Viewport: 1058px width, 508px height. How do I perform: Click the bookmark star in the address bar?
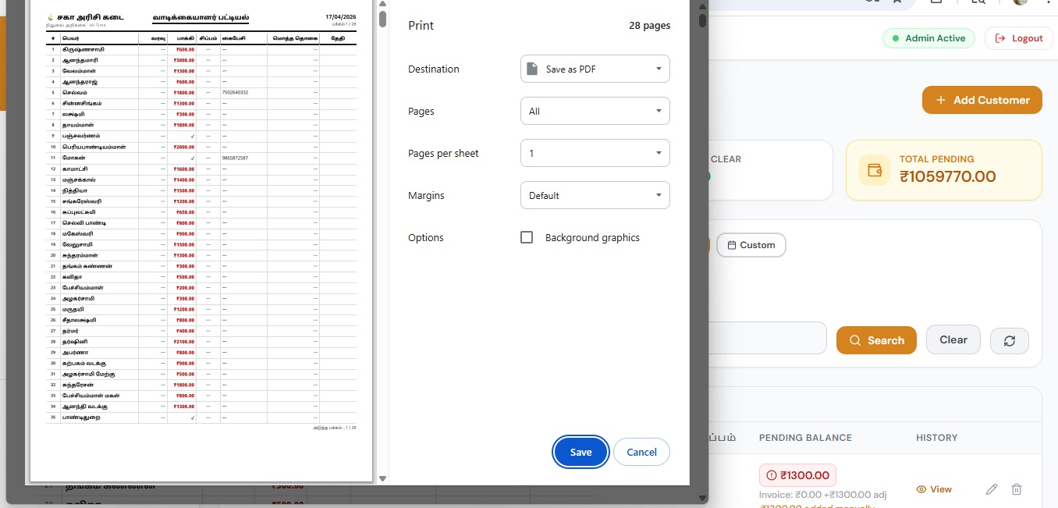[x=898, y=2]
